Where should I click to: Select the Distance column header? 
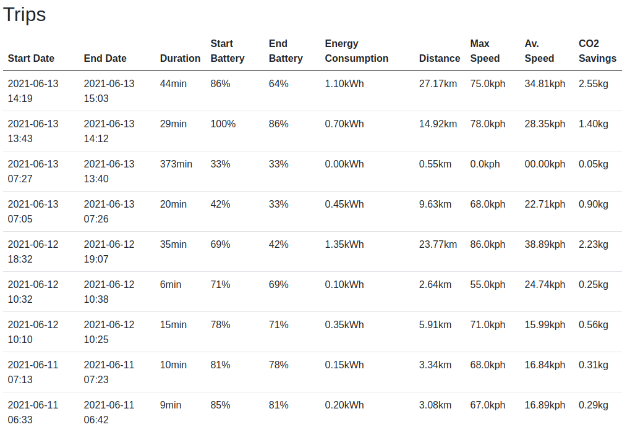click(440, 58)
